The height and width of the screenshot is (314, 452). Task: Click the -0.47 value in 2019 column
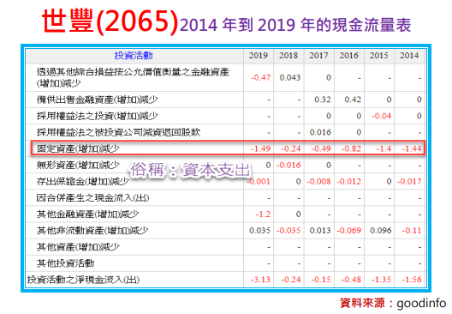260,78
